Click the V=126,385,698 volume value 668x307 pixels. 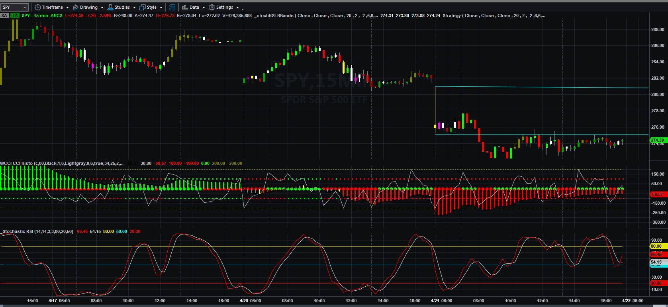point(237,16)
